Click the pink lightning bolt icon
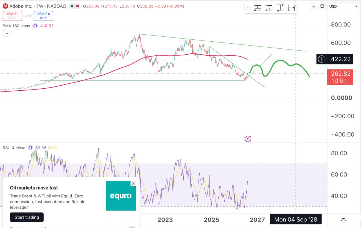This screenshot has width=361, height=228. click(248, 138)
